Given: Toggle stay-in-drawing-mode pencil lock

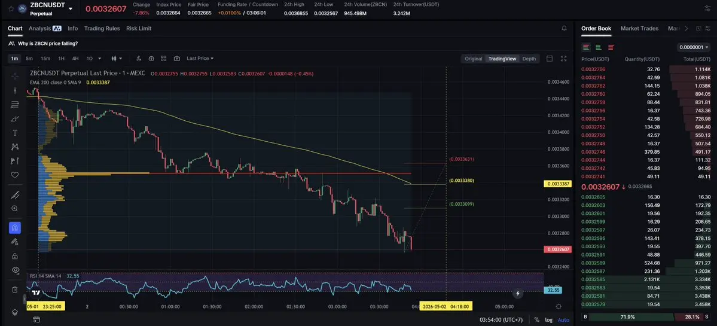Looking at the screenshot, I should click(x=14, y=242).
